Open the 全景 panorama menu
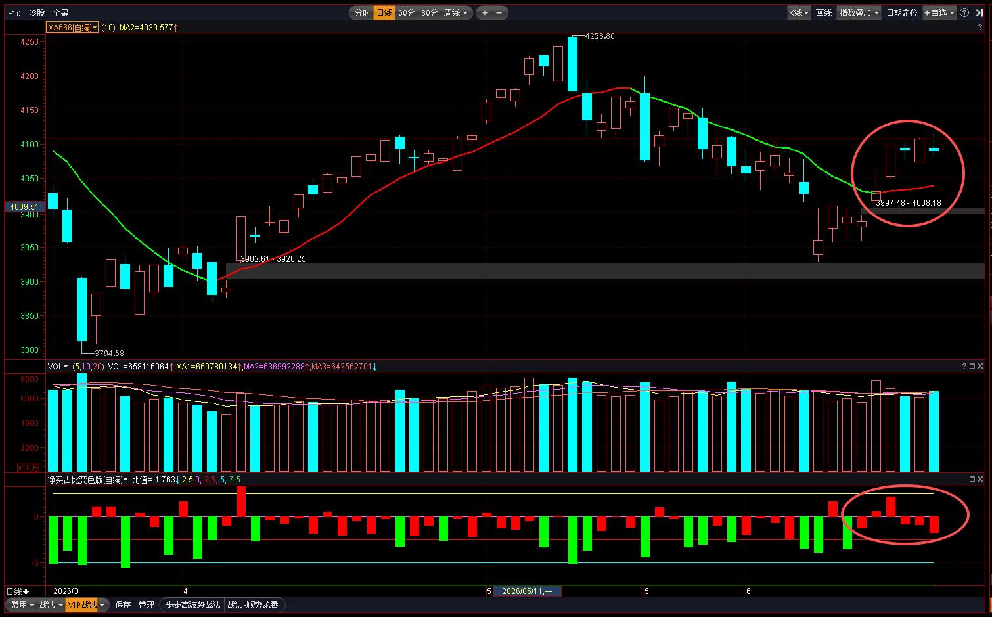This screenshot has width=992, height=617. (60, 12)
